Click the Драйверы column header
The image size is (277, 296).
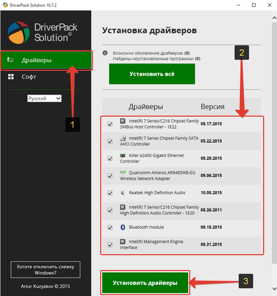146,107
